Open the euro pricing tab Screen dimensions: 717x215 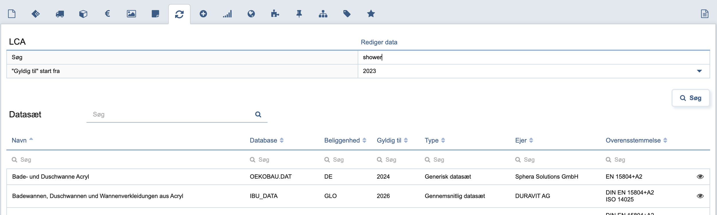tap(107, 14)
